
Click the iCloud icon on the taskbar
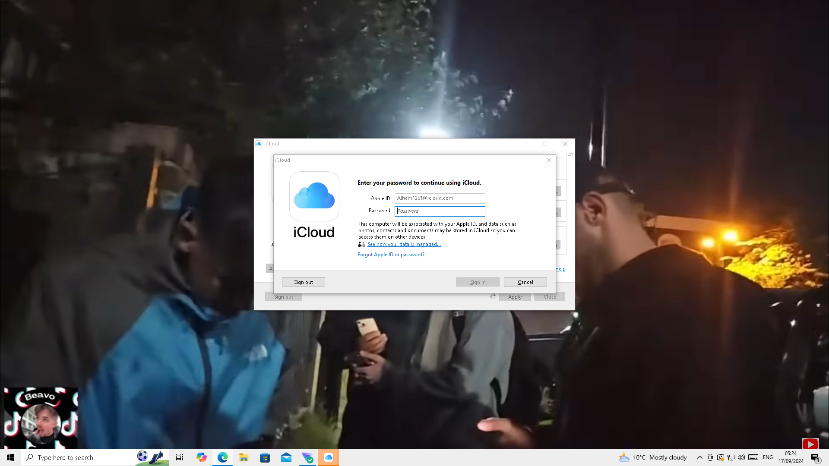click(x=329, y=457)
